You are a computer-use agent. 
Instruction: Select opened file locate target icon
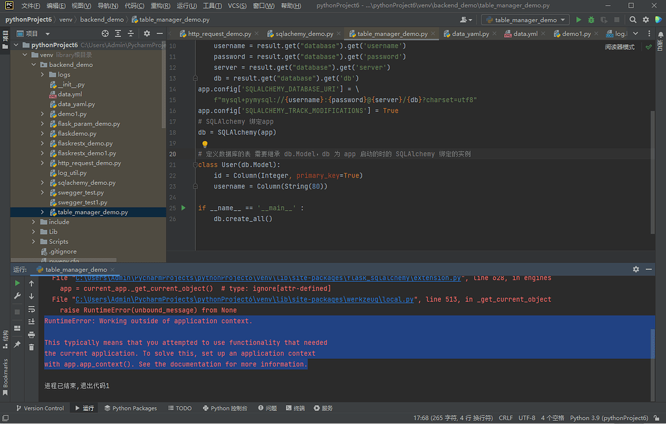[x=105, y=34]
